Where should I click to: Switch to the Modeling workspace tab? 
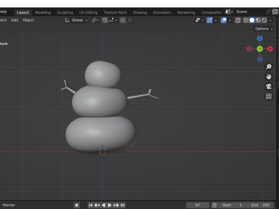[43, 13]
